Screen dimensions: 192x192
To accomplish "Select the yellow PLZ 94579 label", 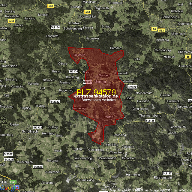I will (96, 92).
